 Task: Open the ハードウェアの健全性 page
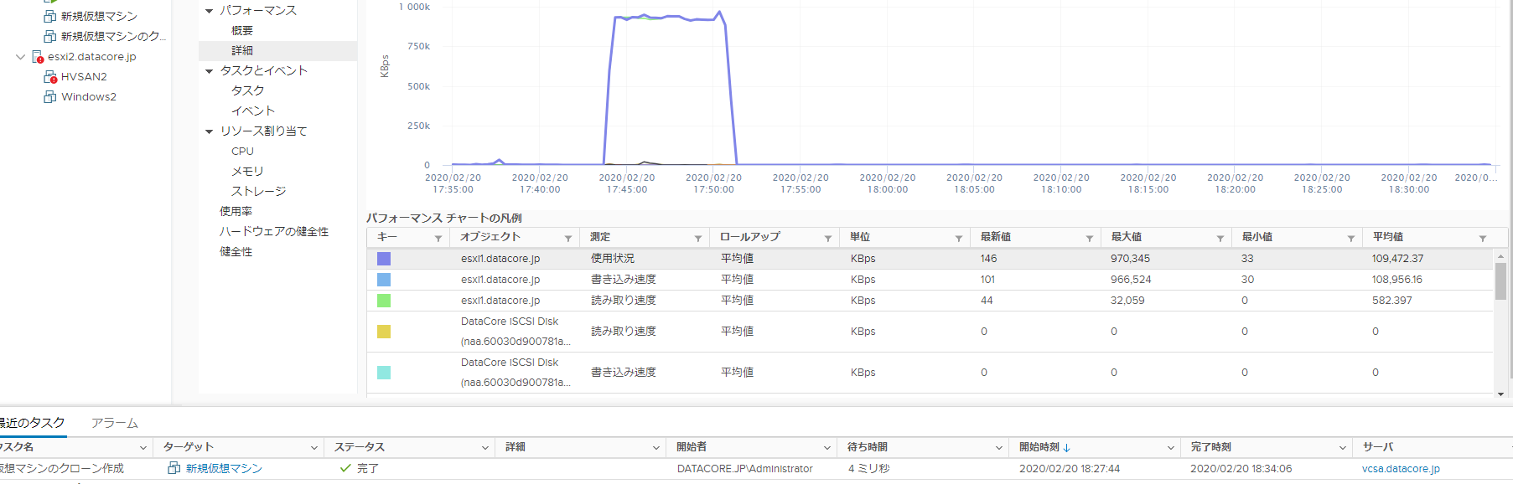[274, 231]
